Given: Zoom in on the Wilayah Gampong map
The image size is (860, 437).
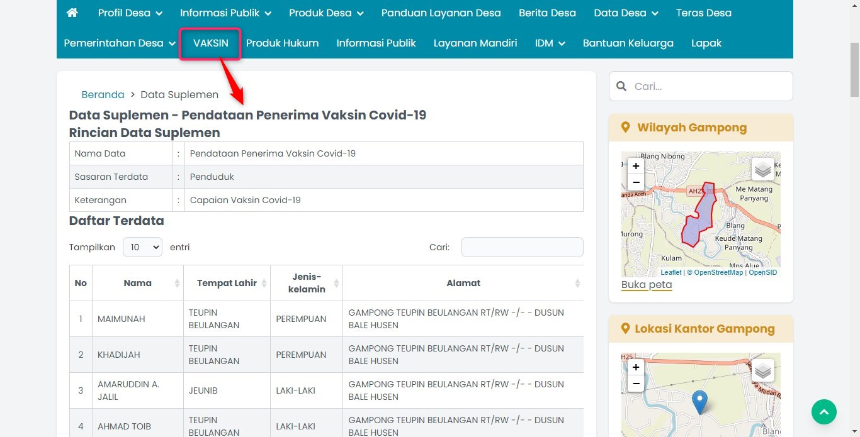Looking at the screenshot, I should click(635, 166).
